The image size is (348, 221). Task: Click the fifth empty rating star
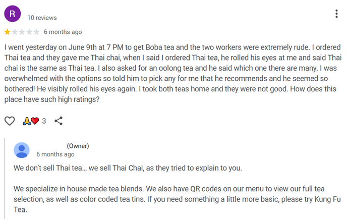coord(36,32)
